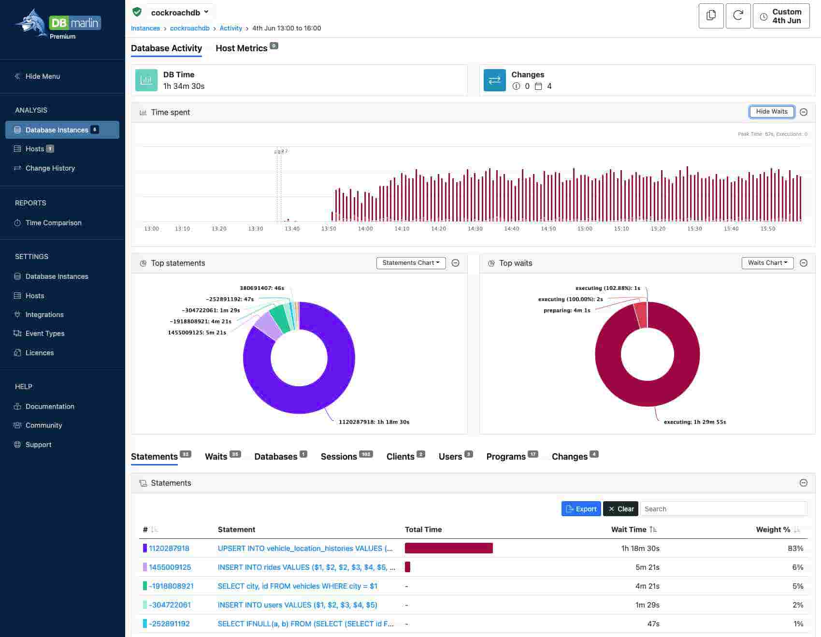The width and height of the screenshot is (821, 637).
Task: Click the Time Comparison clock icon
Action: click(17, 223)
